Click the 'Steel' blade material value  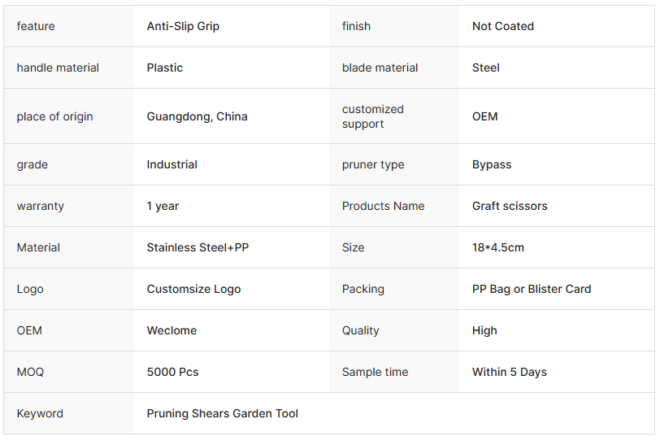(x=485, y=68)
